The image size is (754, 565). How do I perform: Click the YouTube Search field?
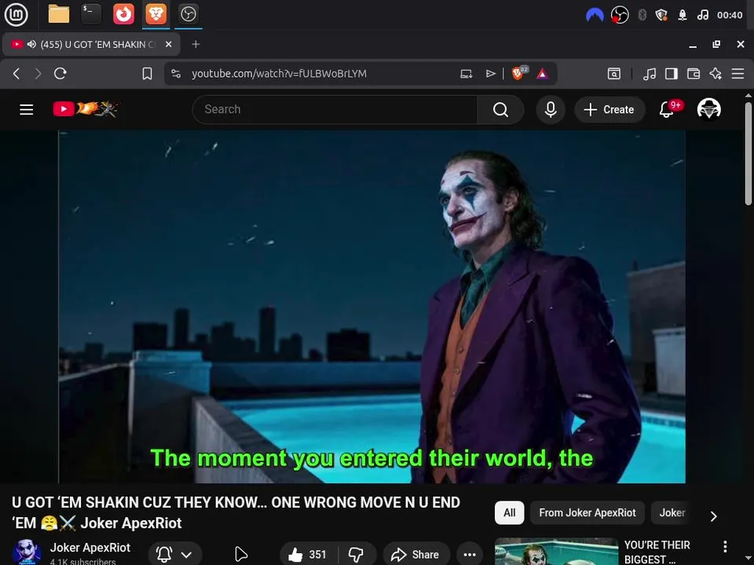click(x=335, y=110)
